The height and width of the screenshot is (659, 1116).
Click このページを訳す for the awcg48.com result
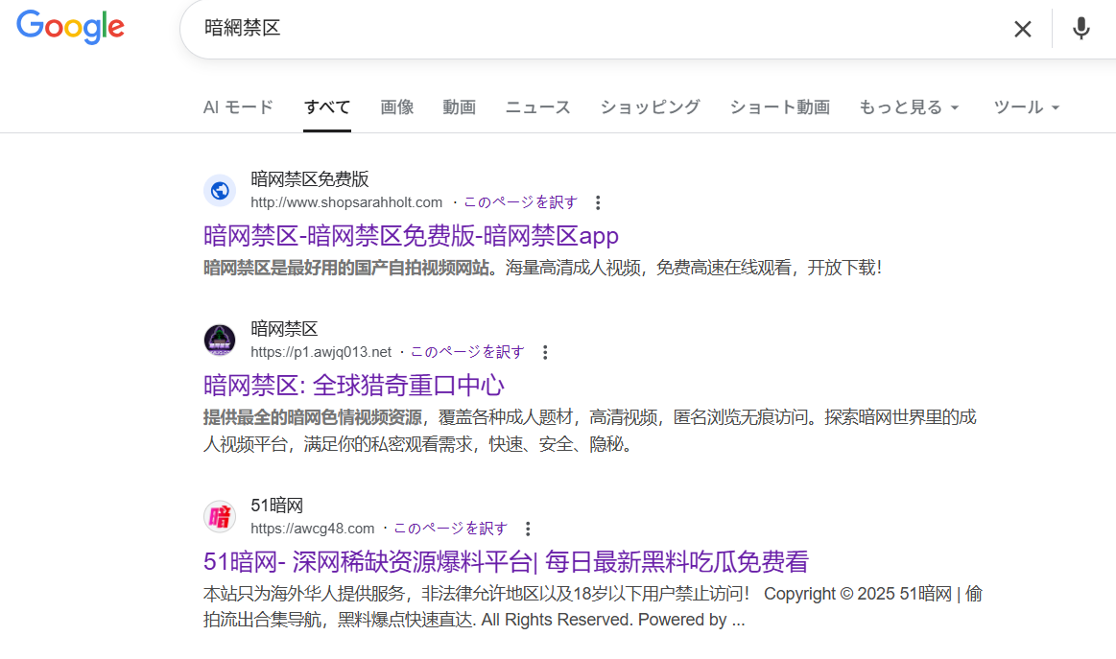(x=450, y=529)
